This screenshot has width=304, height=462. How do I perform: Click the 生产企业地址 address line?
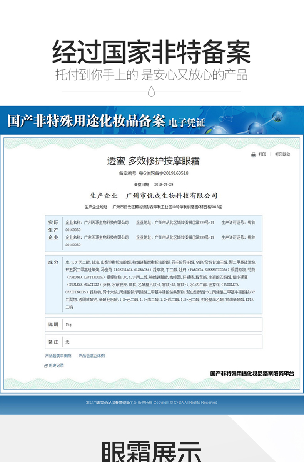(153, 207)
